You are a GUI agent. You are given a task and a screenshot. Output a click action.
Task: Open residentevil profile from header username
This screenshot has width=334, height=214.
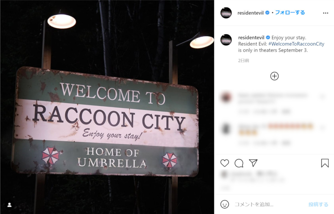(x=250, y=13)
